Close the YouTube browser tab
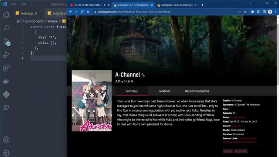279x157 pixels. (x=109, y=5)
